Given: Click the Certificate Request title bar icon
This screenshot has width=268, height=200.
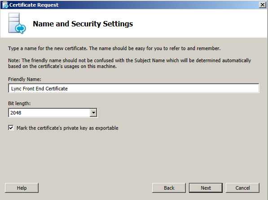Looking at the screenshot, I should pos(5,5).
